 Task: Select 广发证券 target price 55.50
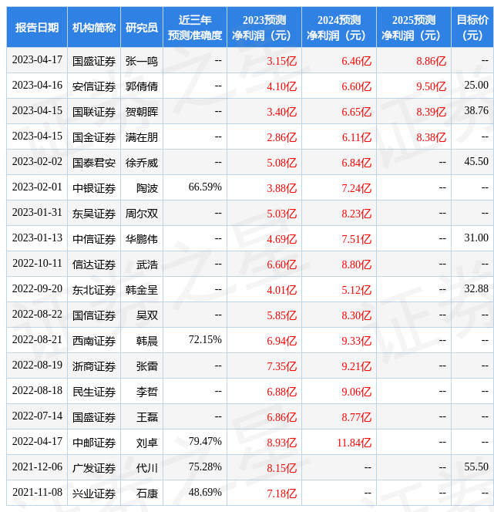tap(476, 467)
